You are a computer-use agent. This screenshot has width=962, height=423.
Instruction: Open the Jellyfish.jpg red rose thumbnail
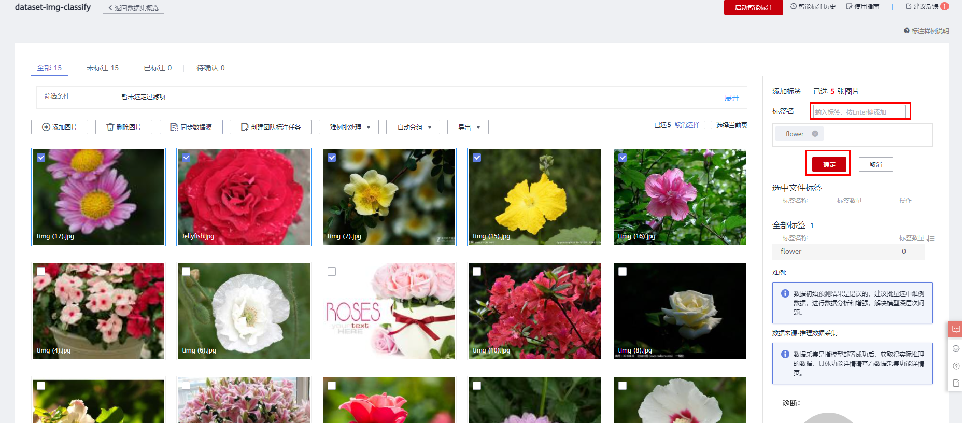point(244,197)
